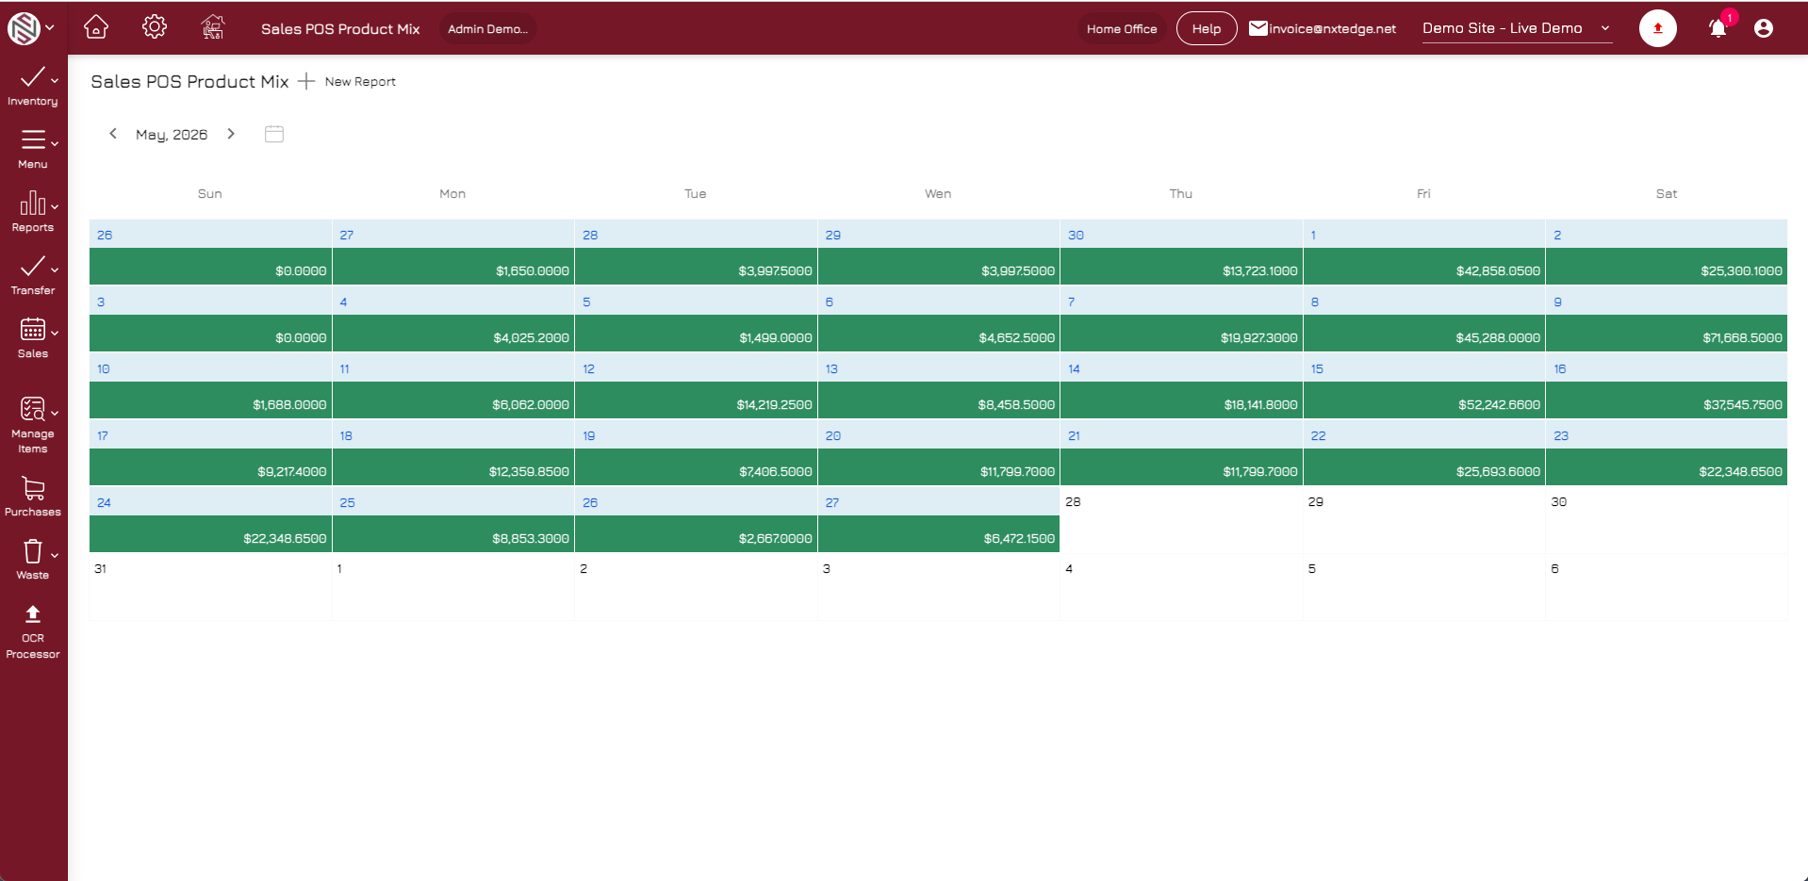The image size is (1808, 881).
Task: Open the Reports sidebar icon
Action: click(32, 204)
